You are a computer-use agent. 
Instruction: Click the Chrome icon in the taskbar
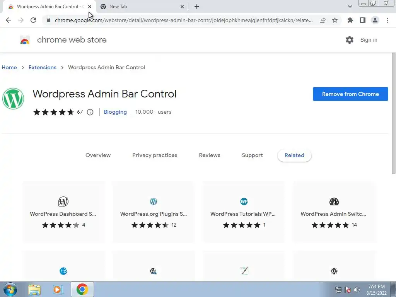[82, 289]
